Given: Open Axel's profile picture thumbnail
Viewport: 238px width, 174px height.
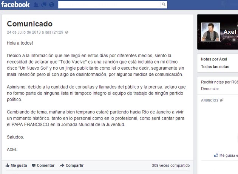Looking at the screenshot, I should coord(210,32).
